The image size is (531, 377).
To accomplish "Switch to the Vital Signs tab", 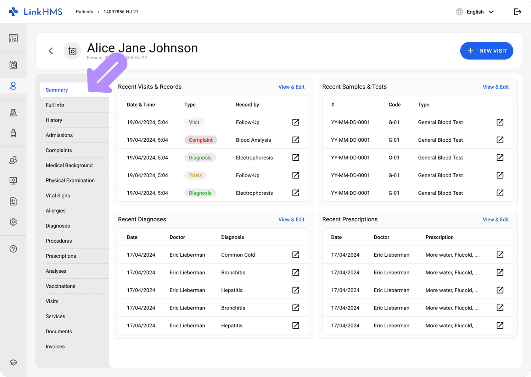I will pyautogui.click(x=58, y=195).
